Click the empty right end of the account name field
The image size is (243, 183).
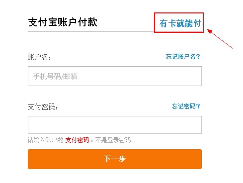pyautogui.click(x=190, y=76)
